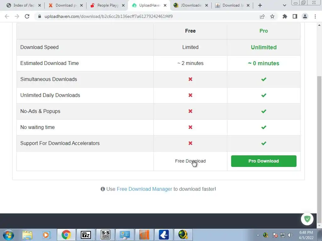Click green check for No-Ads & Popups
Screen dimensions: 322x241
pyautogui.click(x=264, y=111)
